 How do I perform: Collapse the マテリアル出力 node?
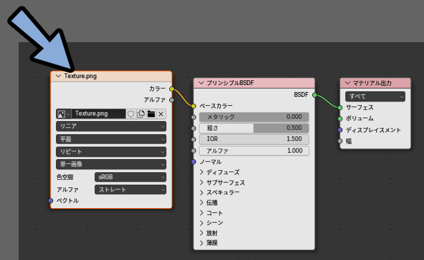click(x=348, y=83)
